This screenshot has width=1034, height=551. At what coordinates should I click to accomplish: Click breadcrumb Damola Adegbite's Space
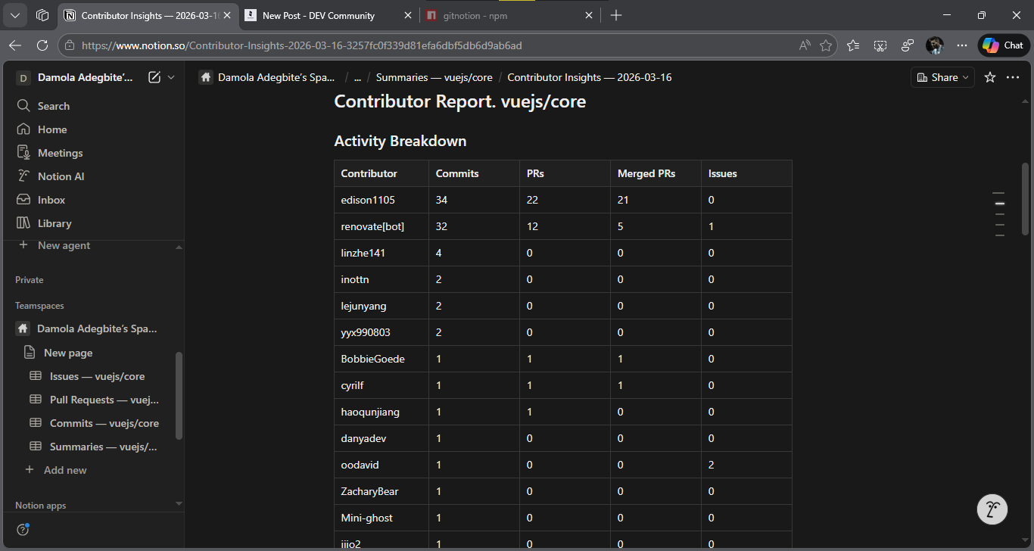tap(267, 77)
